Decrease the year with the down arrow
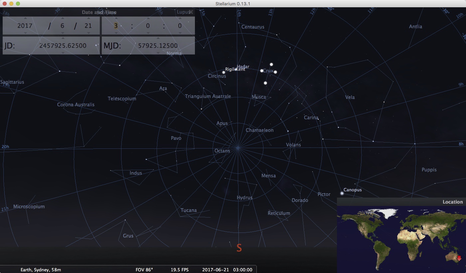Screen dimensions: 466x273 point(25,33)
